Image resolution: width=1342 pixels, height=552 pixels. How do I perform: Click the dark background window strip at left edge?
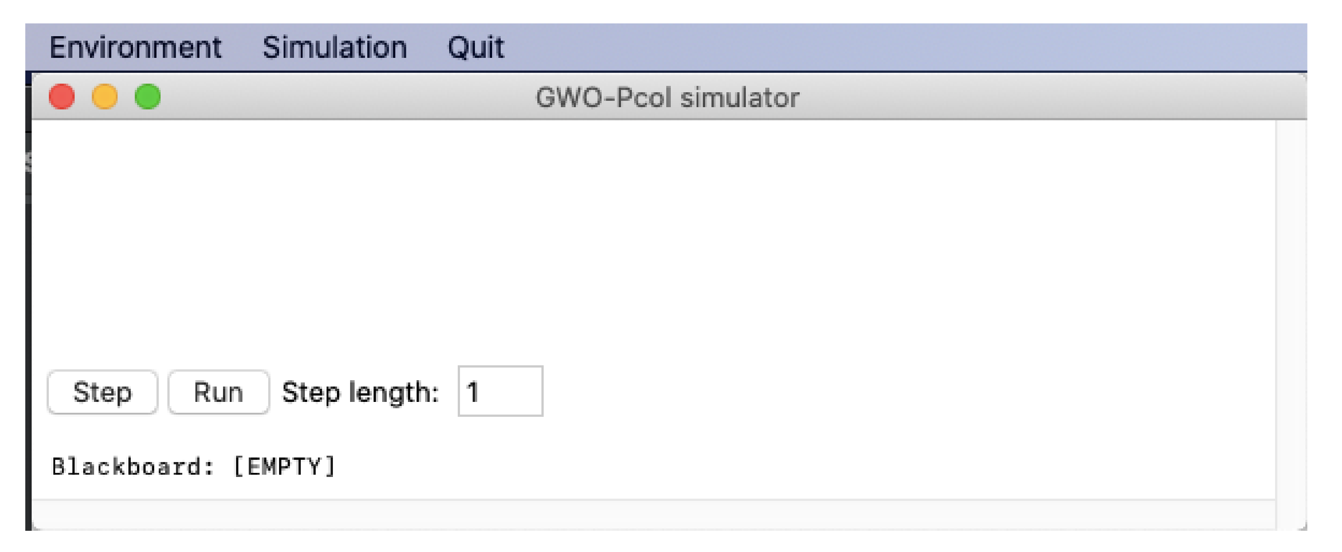pyautogui.click(x=28, y=312)
